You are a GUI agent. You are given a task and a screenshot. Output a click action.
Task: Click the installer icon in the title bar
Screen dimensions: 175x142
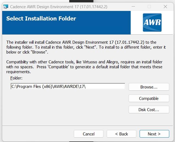[5, 7]
